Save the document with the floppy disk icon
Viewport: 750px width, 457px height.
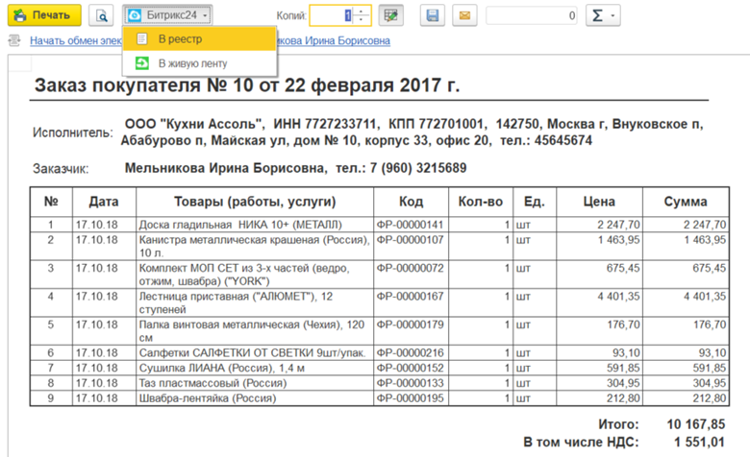point(433,15)
